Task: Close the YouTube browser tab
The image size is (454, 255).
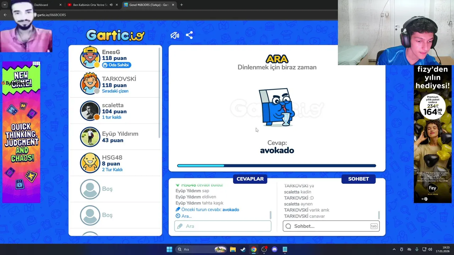Action: pos(117,5)
